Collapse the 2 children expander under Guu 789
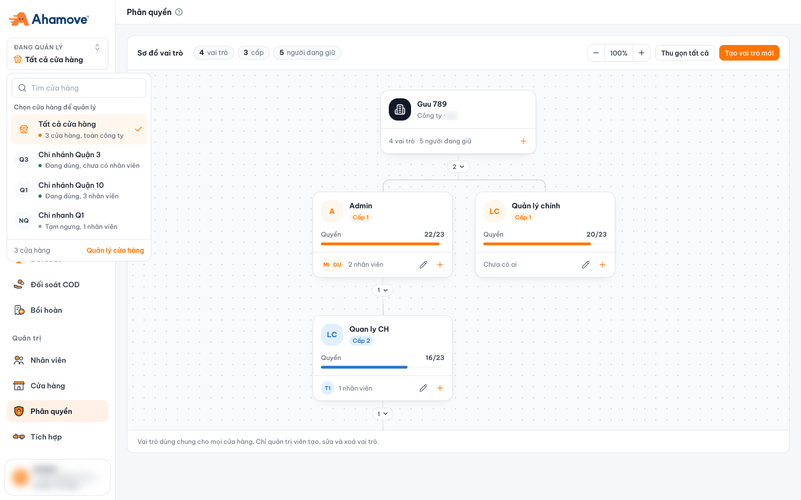Screen dimensions: 801x500 458,167
